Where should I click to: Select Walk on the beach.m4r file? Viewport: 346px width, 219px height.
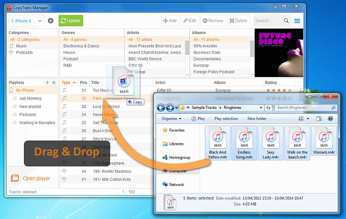[x=297, y=143]
